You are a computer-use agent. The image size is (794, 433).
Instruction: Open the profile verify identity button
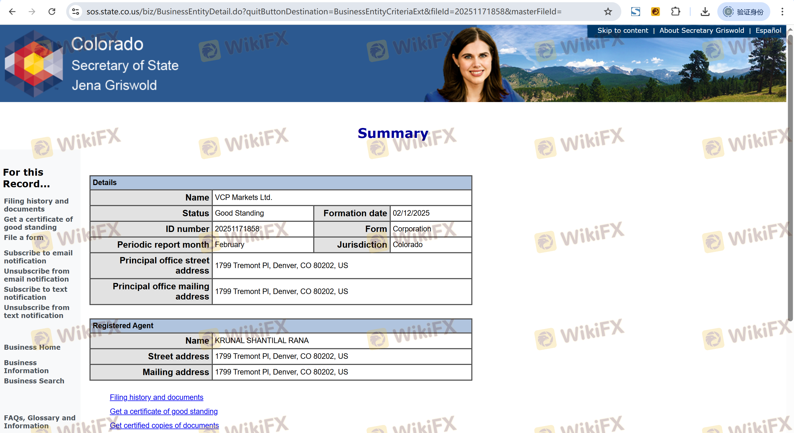click(744, 12)
